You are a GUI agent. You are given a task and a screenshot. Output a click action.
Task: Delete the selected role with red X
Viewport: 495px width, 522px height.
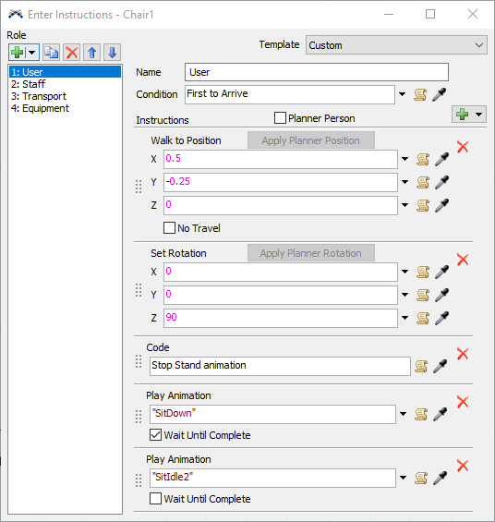point(71,53)
